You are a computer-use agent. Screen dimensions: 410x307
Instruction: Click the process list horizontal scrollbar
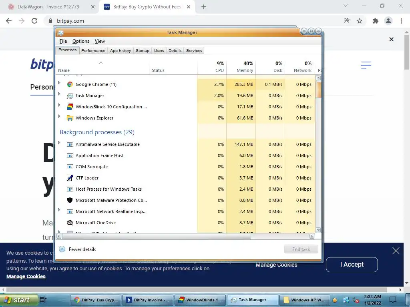157,236
